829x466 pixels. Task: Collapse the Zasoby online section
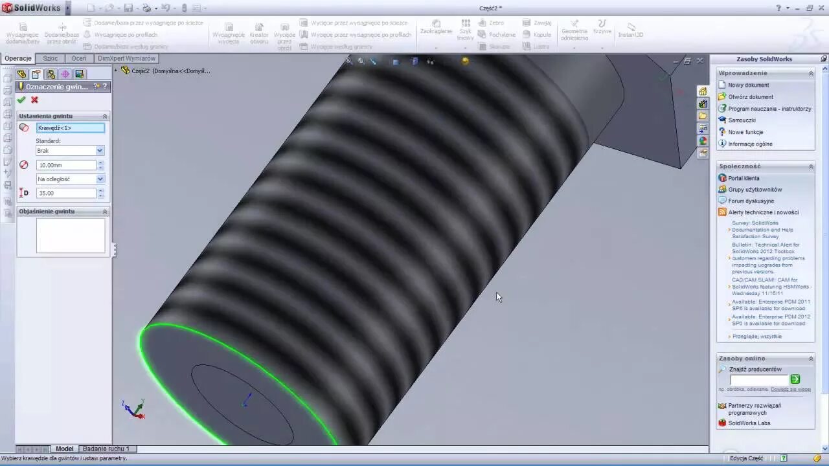pos(811,359)
